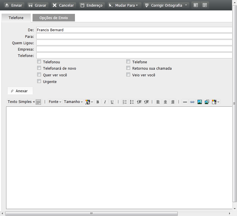237x216 pixels.
Task: Click the Empresa input field
Action: click(134, 49)
